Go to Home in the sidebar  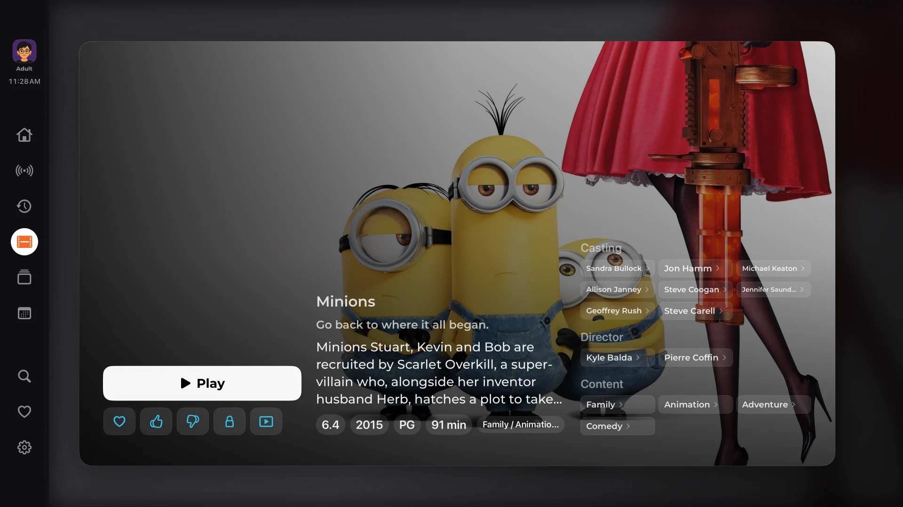pyautogui.click(x=24, y=135)
